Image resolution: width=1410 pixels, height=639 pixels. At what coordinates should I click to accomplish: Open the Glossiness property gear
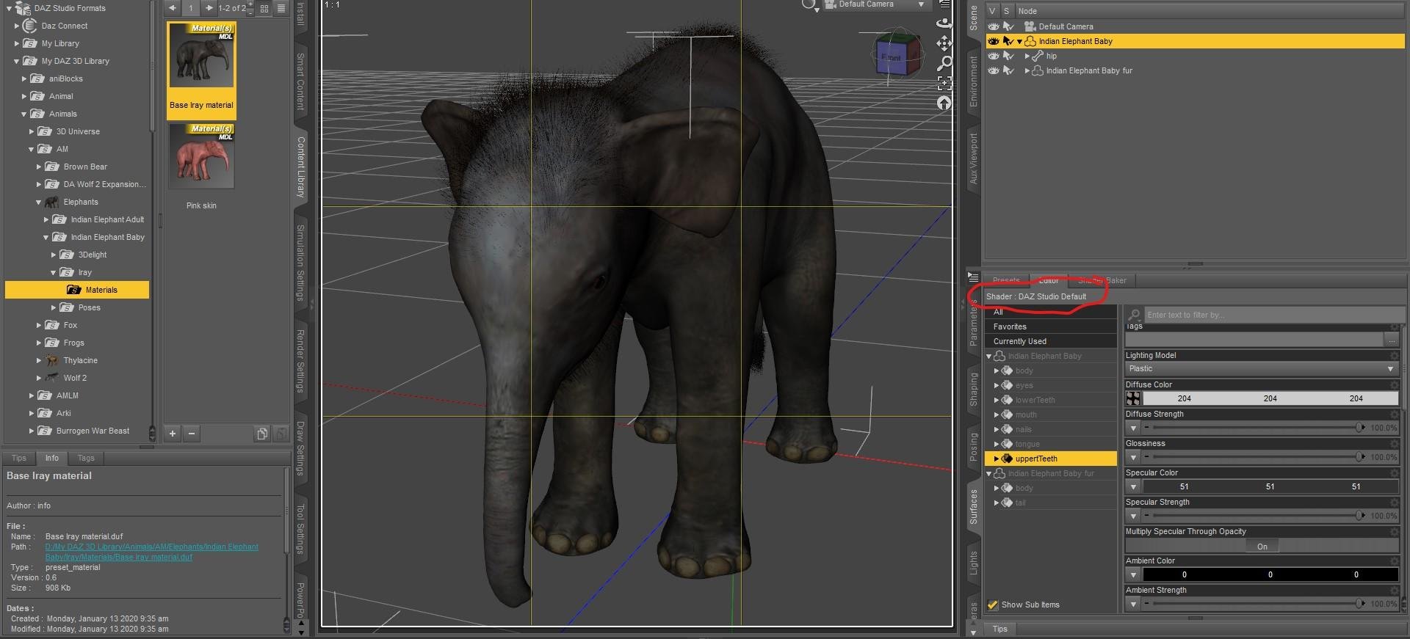tap(1394, 444)
